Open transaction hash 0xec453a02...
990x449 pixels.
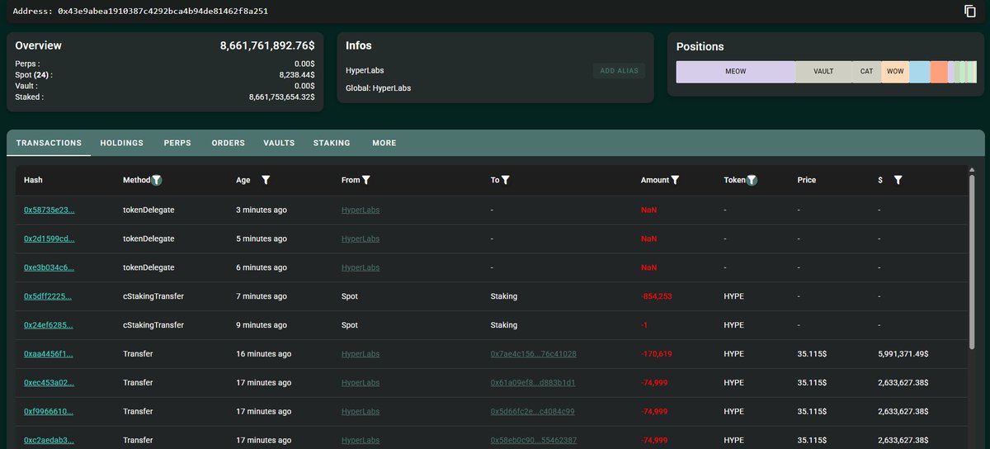[x=49, y=383]
